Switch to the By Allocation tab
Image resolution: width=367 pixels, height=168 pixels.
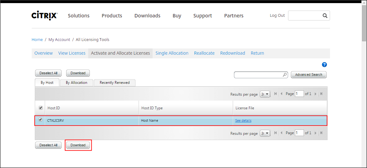(x=76, y=83)
